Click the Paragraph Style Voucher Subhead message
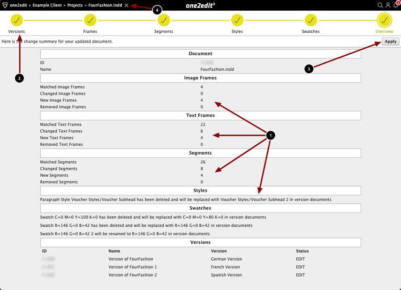401x290 pixels. (x=186, y=200)
